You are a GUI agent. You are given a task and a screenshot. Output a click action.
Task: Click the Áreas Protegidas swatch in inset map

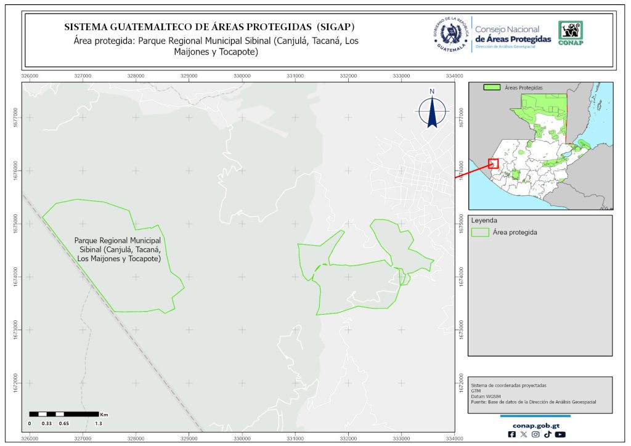pyautogui.click(x=491, y=88)
